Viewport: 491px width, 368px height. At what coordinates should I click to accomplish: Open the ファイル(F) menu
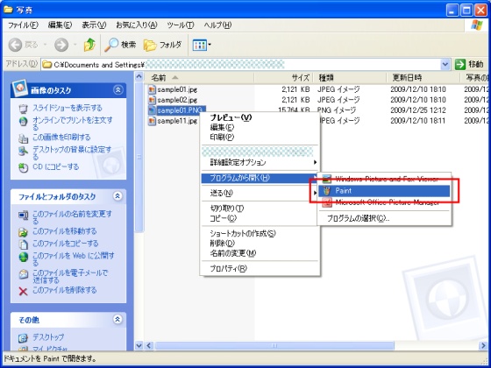[x=23, y=25]
